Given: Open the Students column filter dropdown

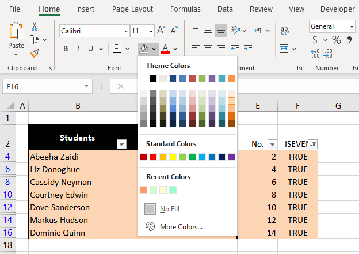Looking at the screenshot, I should pyautogui.click(x=121, y=145).
